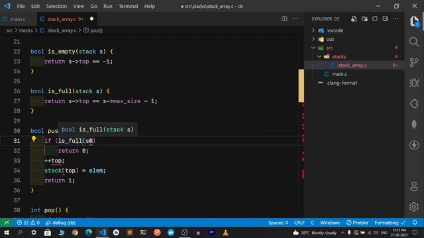Open the weather widget in the taskbar
The width and height of the screenshot is (424, 238).
(x=315, y=232)
